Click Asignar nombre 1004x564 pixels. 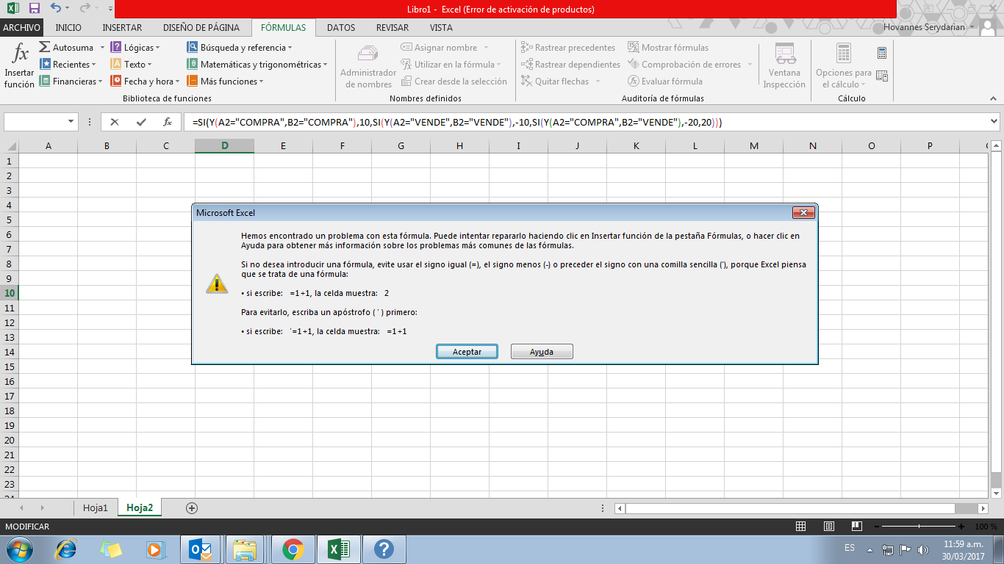click(444, 48)
